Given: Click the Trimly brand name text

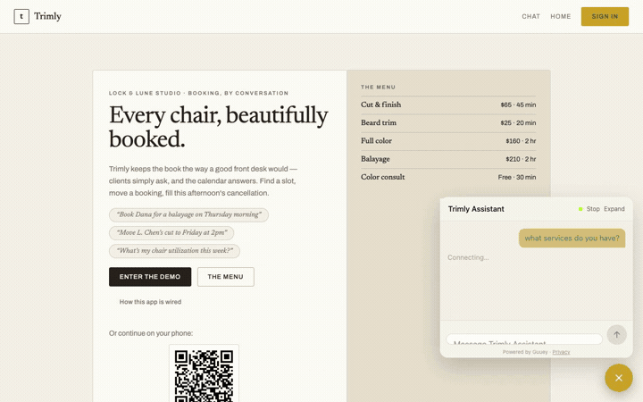Looking at the screenshot, I should click(x=47, y=16).
